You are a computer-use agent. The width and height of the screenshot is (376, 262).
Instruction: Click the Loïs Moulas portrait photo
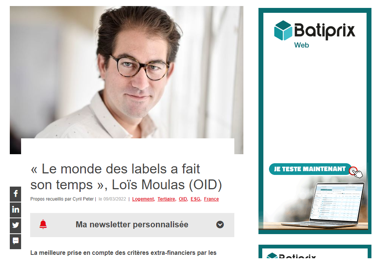127,72
